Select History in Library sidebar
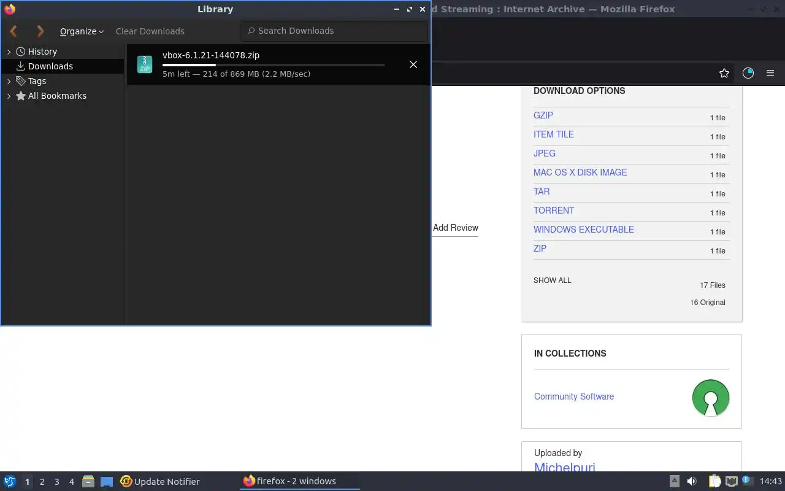The width and height of the screenshot is (785, 491). pyautogui.click(x=42, y=52)
